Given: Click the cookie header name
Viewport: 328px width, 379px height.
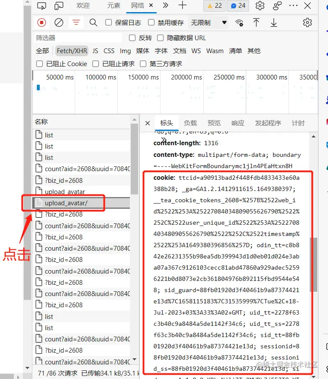Looking at the screenshot, I should pos(164,178).
